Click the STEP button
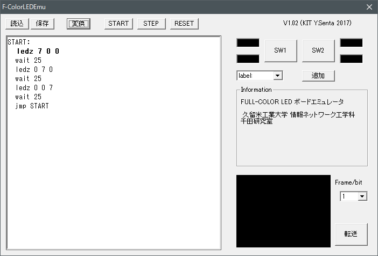378x256 pixels. (x=151, y=24)
